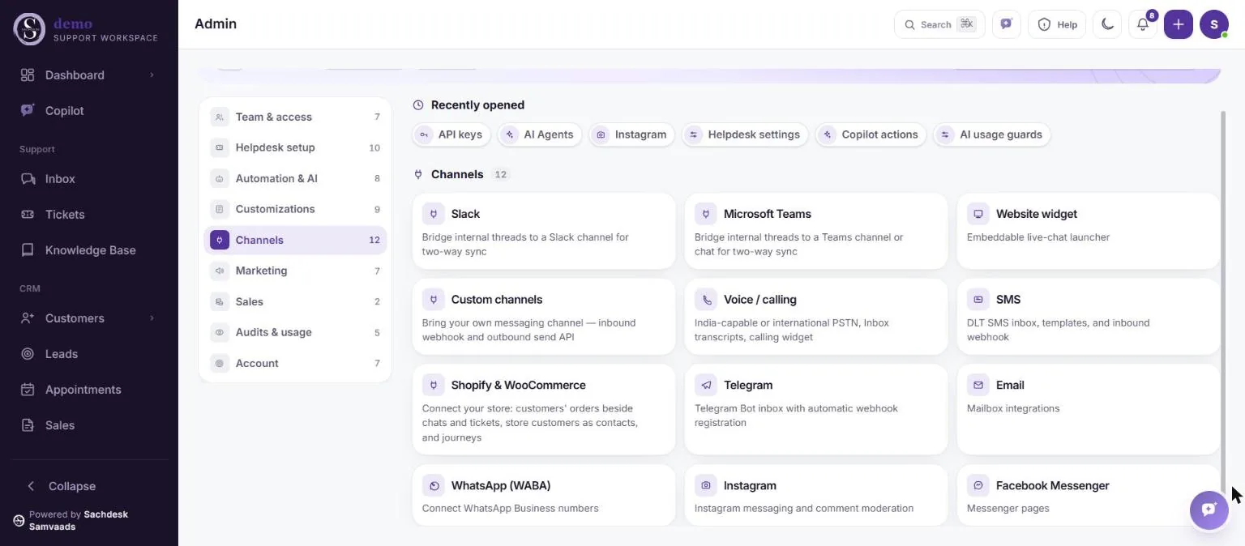Open recently opened AI usage guards chip

coord(992,134)
